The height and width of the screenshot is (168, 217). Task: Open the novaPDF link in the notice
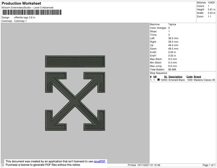(99, 161)
